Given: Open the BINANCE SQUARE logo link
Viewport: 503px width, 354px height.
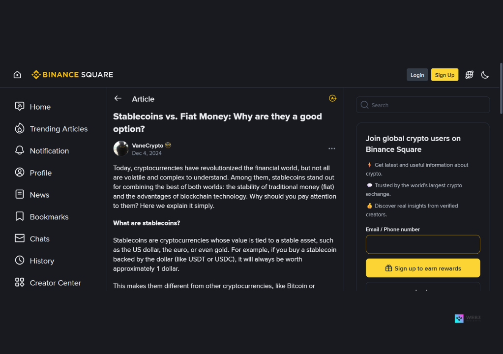Looking at the screenshot, I should tap(72, 74).
